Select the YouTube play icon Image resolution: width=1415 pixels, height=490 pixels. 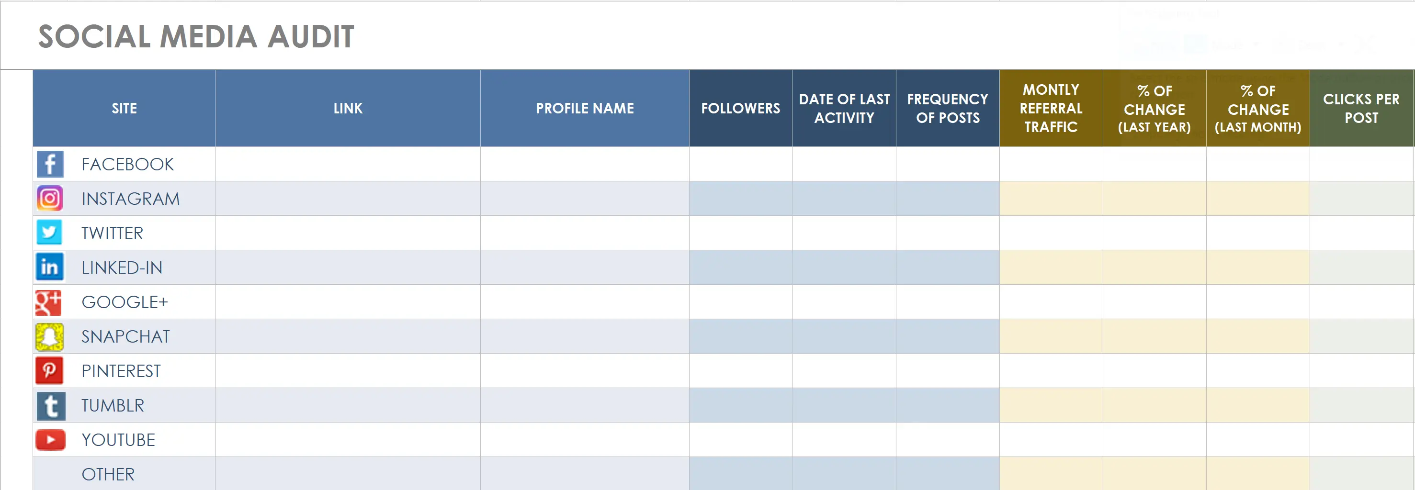pyautogui.click(x=50, y=440)
